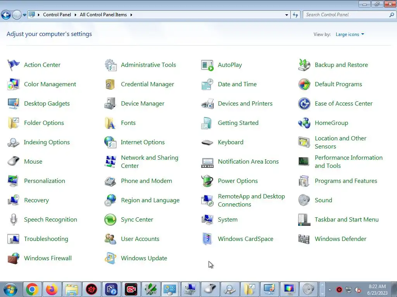The image size is (397, 297).
Task: Open the Programs and Features icon
Action: (x=304, y=181)
